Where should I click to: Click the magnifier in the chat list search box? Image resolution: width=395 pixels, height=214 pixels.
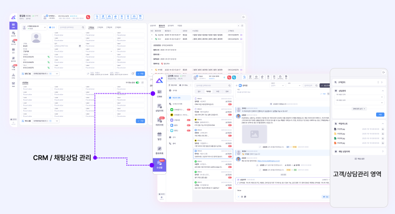click(x=230, y=86)
